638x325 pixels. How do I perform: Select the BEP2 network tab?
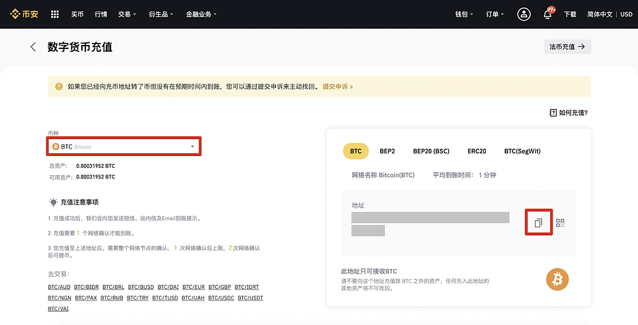point(388,151)
